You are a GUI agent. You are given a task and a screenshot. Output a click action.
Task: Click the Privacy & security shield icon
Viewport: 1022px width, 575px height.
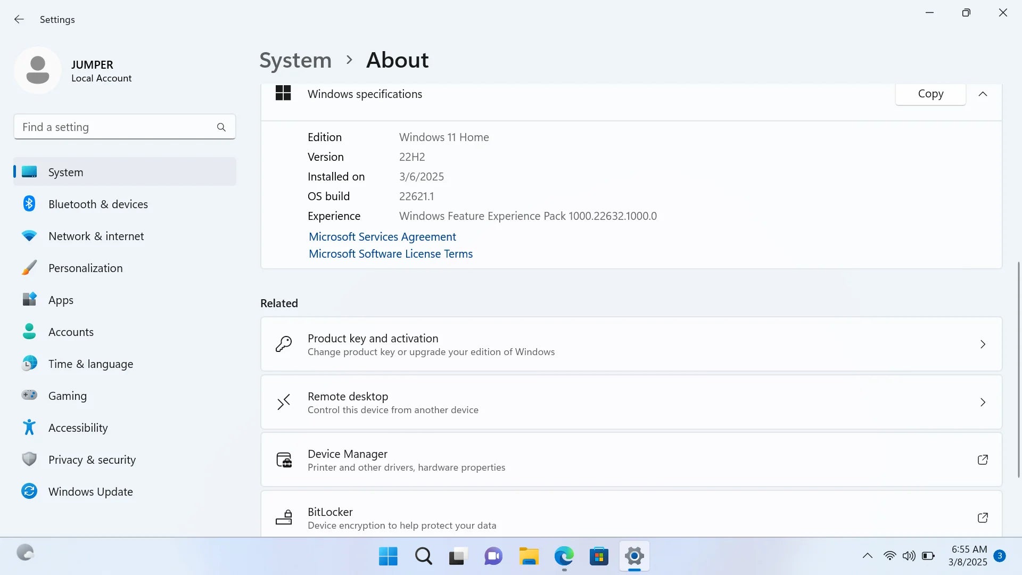(x=29, y=459)
